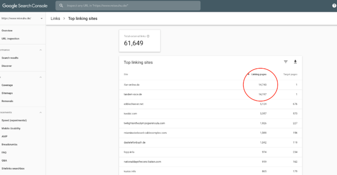Open the help question mark icon

tap(334, 6)
